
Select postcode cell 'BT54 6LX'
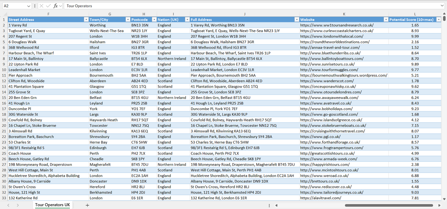pos(144,59)
